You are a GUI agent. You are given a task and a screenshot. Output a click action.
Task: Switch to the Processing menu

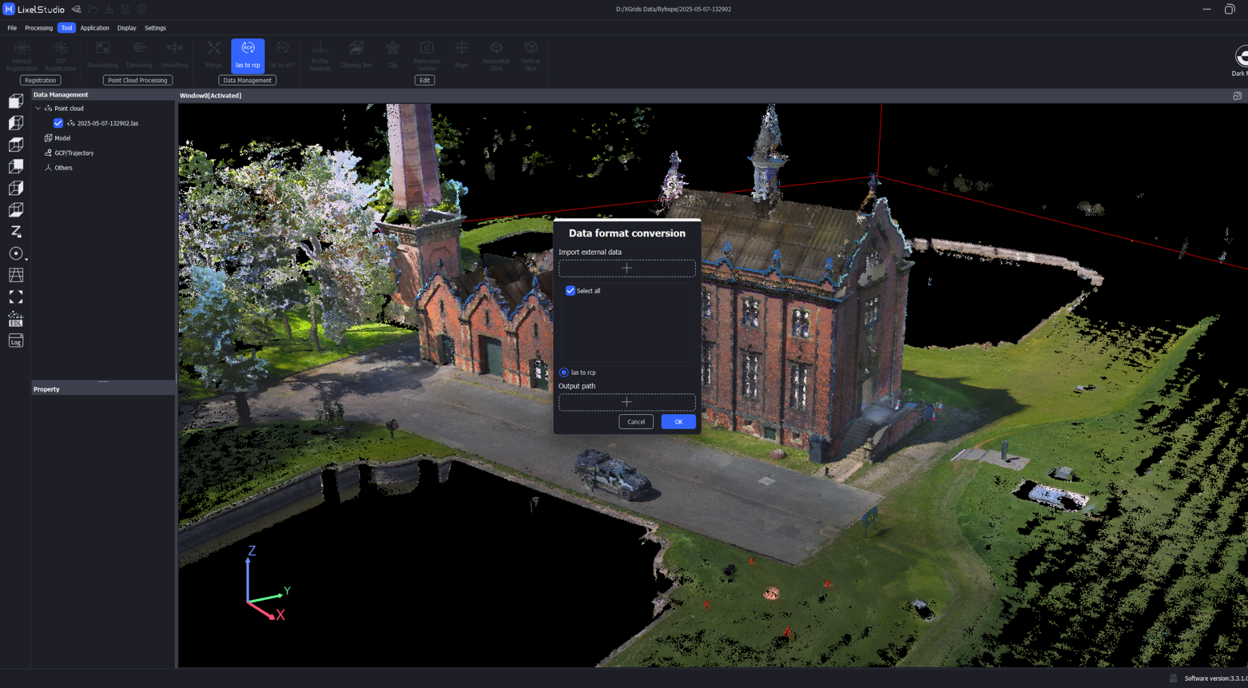pos(39,27)
